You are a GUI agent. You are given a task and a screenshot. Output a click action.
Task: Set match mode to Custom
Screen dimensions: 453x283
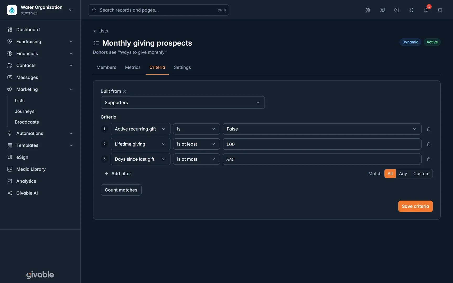pos(421,173)
